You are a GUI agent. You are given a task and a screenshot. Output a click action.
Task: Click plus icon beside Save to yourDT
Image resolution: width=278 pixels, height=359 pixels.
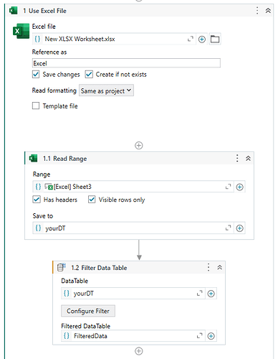tap(239, 228)
